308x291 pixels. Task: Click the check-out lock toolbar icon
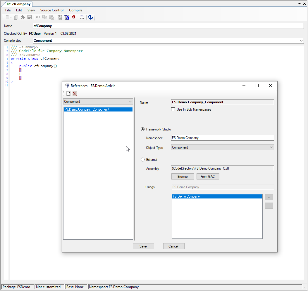point(67,17)
